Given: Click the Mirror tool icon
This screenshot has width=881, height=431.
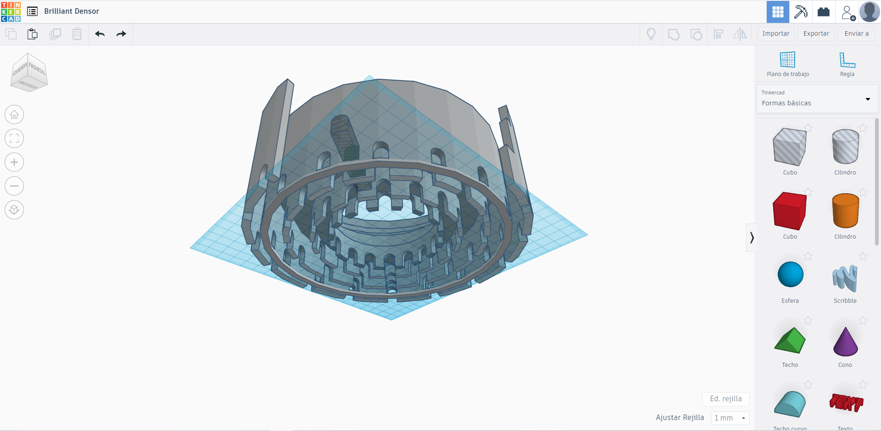Looking at the screenshot, I should 740,34.
